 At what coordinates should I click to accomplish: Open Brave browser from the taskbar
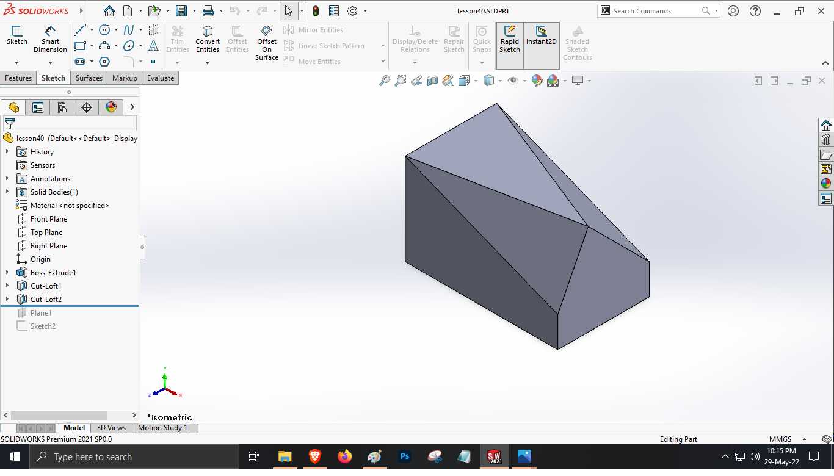(x=315, y=456)
